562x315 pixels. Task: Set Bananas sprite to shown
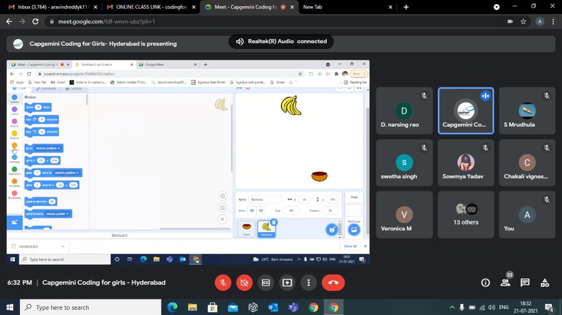tap(252, 210)
